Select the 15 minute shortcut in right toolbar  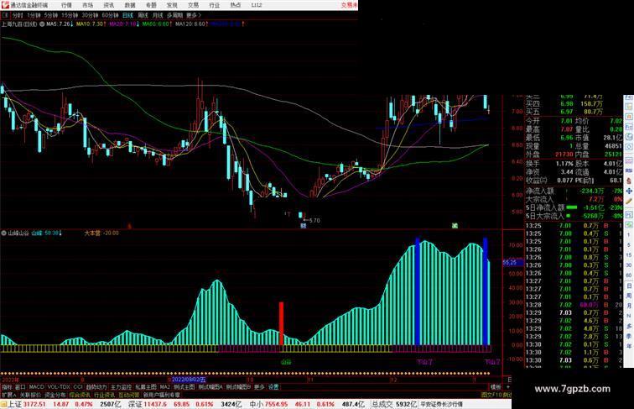pyautogui.click(x=629, y=255)
